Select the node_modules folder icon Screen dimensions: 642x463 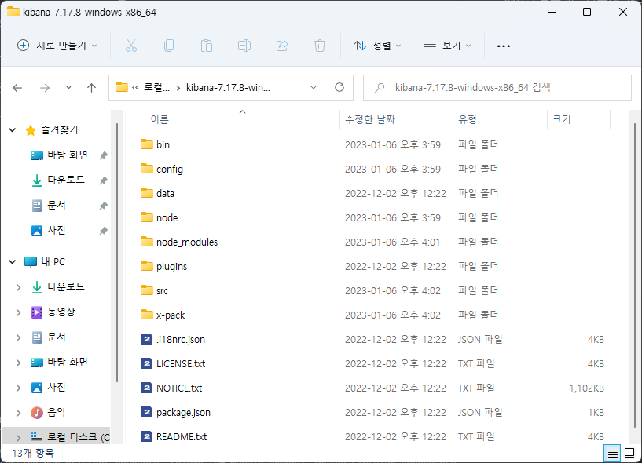point(147,242)
